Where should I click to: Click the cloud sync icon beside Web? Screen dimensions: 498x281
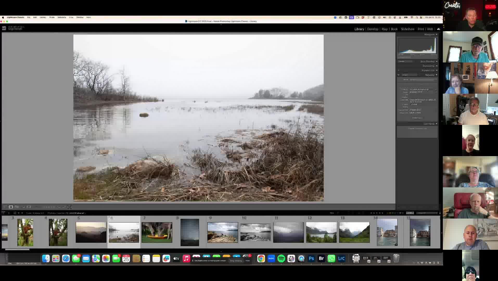(x=439, y=29)
